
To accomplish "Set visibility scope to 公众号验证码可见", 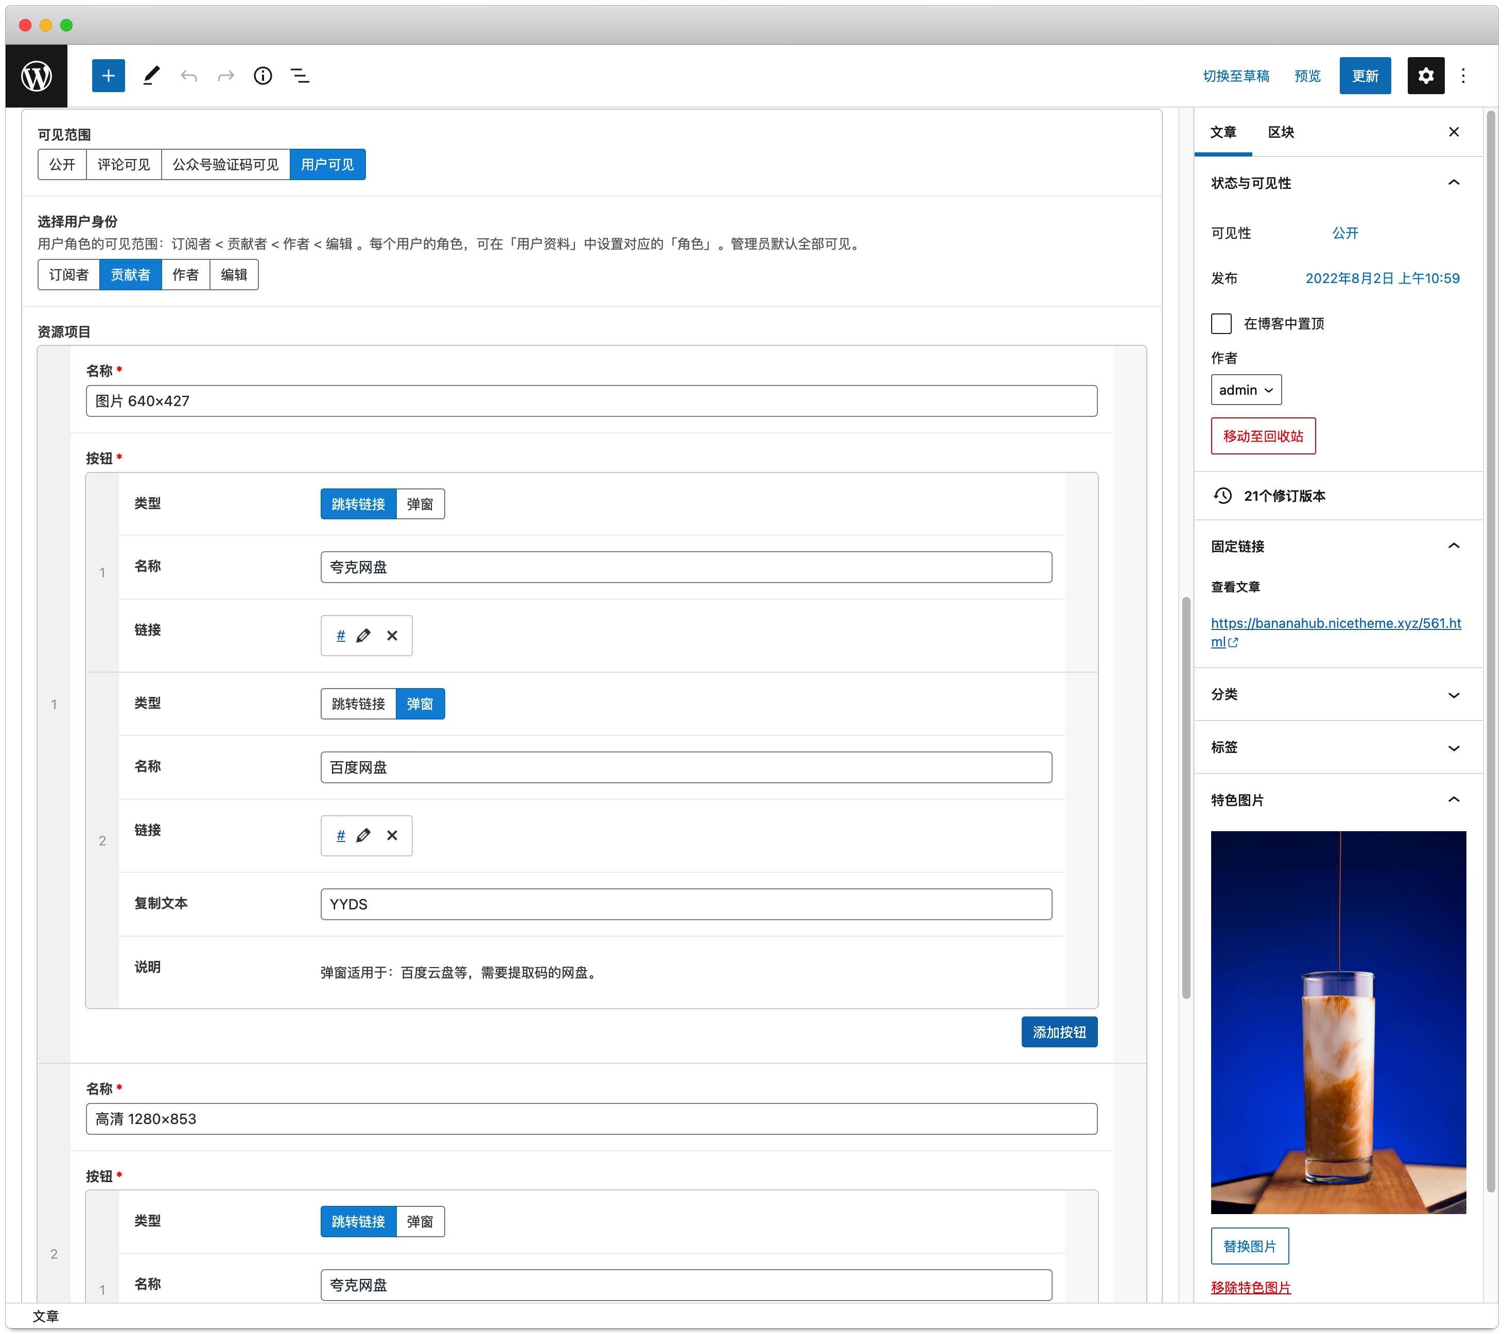I will point(226,165).
